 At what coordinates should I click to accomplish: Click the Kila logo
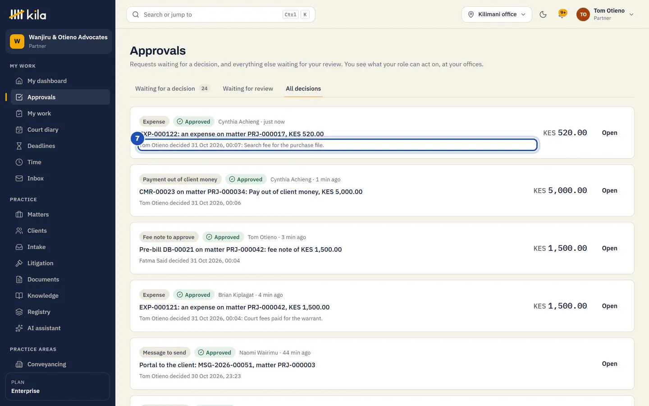coord(27,14)
